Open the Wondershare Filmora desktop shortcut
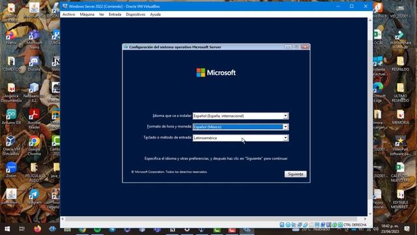The width and height of the screenshot is (417, 235). [400, 39]
